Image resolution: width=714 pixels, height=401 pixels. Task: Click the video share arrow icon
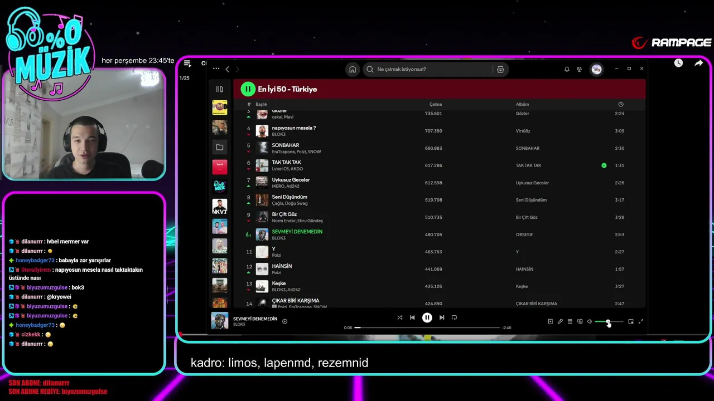(698, 63)
